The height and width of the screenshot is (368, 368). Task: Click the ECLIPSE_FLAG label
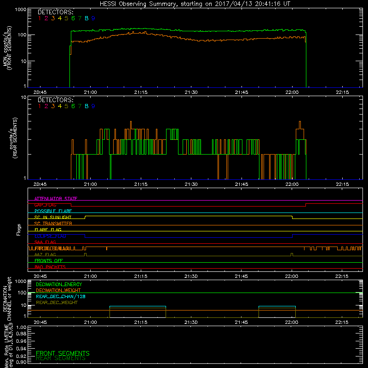[x=50, y=236]
